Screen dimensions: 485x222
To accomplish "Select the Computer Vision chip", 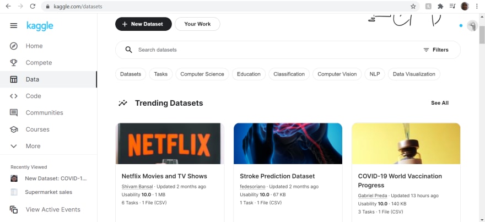I will click(337, 74).
